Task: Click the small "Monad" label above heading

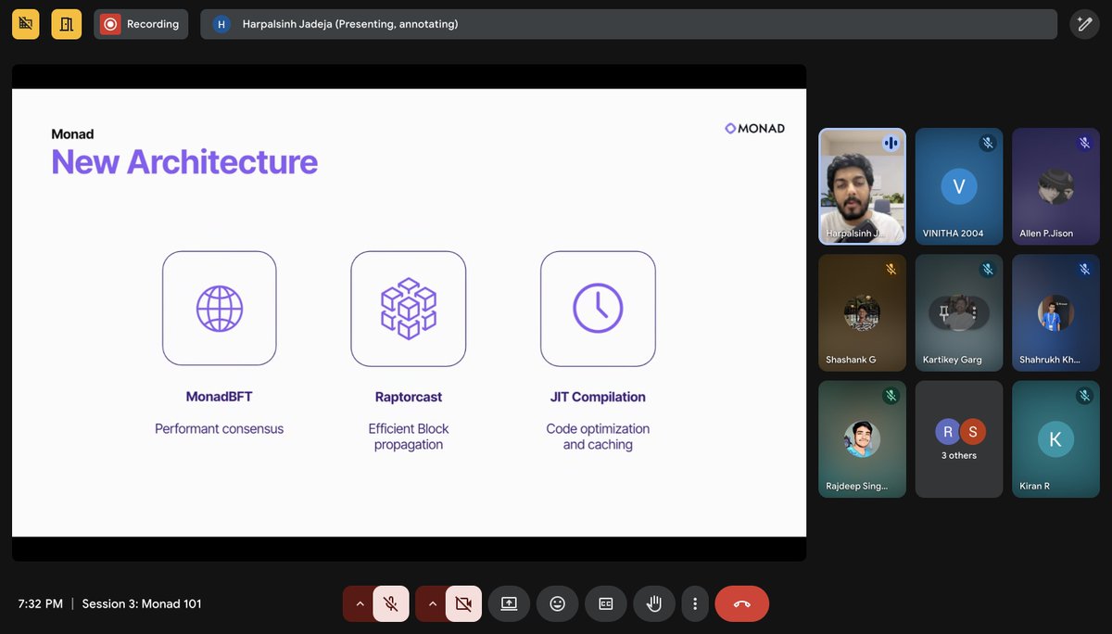Action: coord(72,134)
